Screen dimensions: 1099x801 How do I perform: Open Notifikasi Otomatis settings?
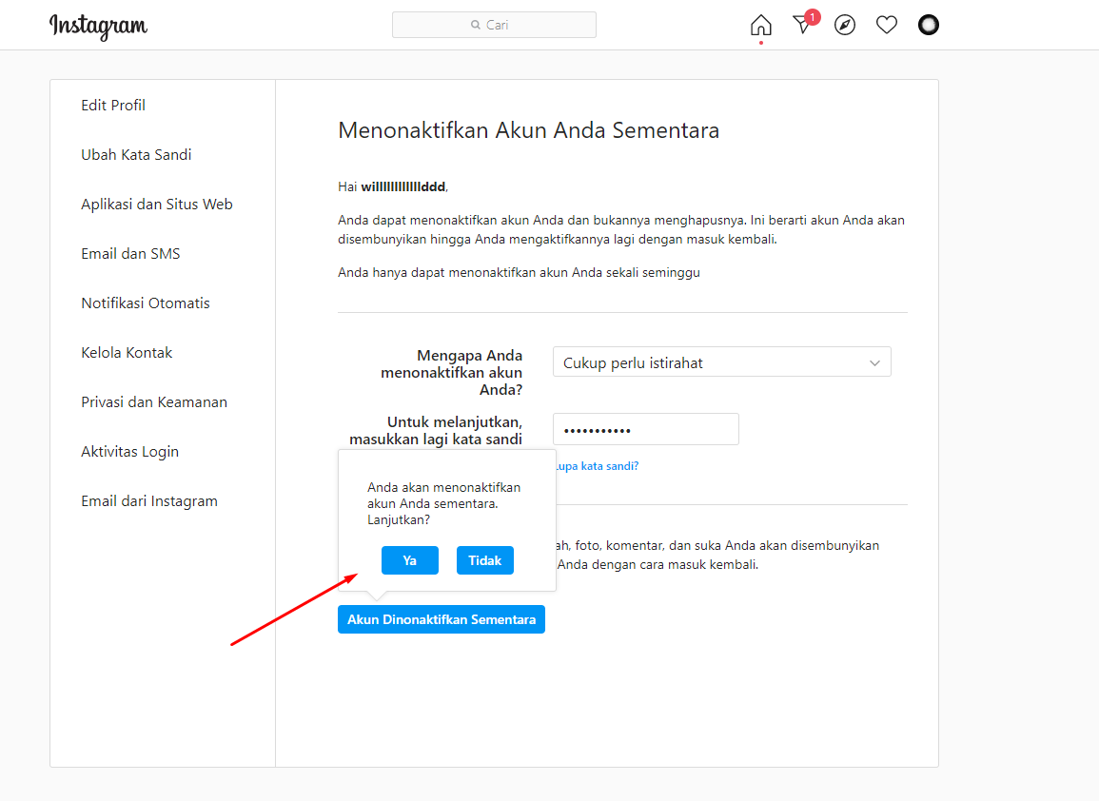click(x=146, y=303)
